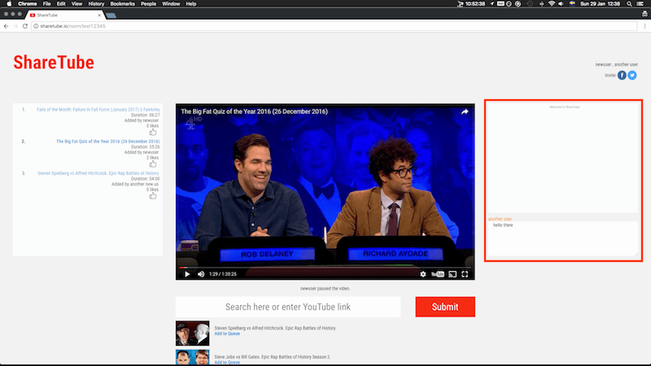651x366 pixels.
Task: Open Spotlight search in menu bar
Action: click(629, 4)
